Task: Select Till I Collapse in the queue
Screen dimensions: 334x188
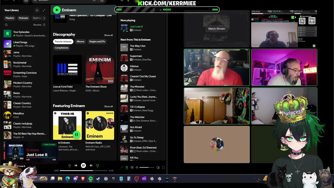Action: point(142,108)
